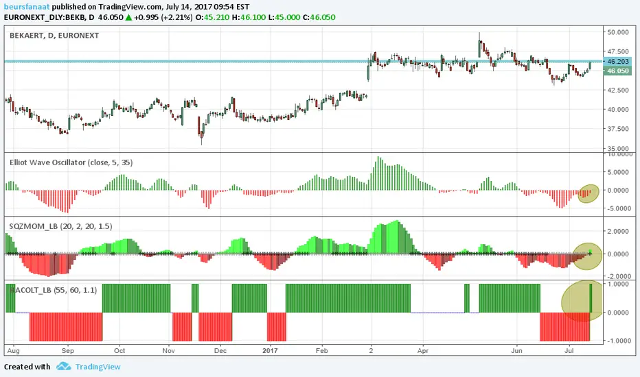
Task: Click the BEKAERT, D, EURONEXT chart label
Action: click(54, 36)
